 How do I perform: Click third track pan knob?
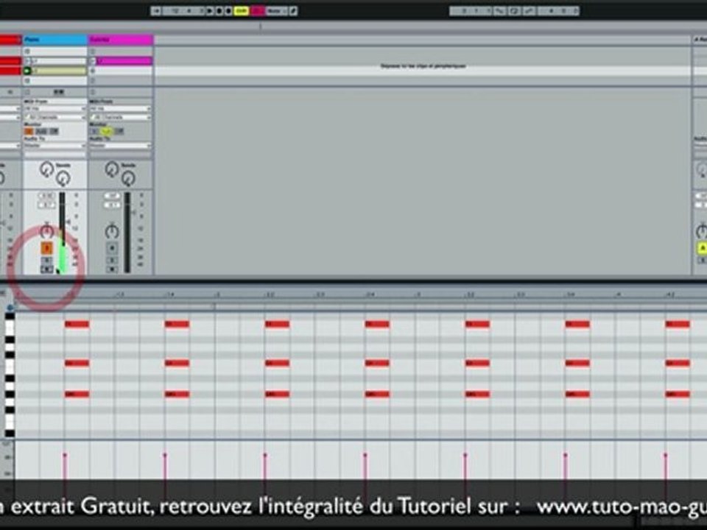coord(112,231)
